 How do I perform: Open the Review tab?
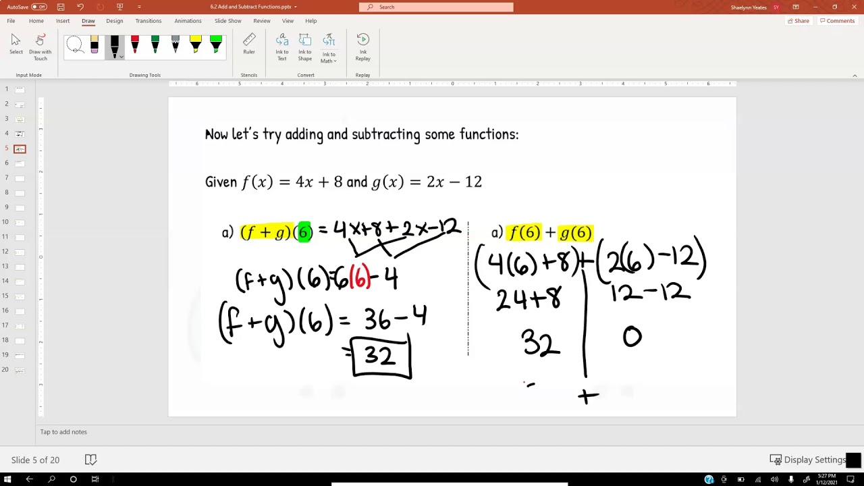(x=262, y=21)
